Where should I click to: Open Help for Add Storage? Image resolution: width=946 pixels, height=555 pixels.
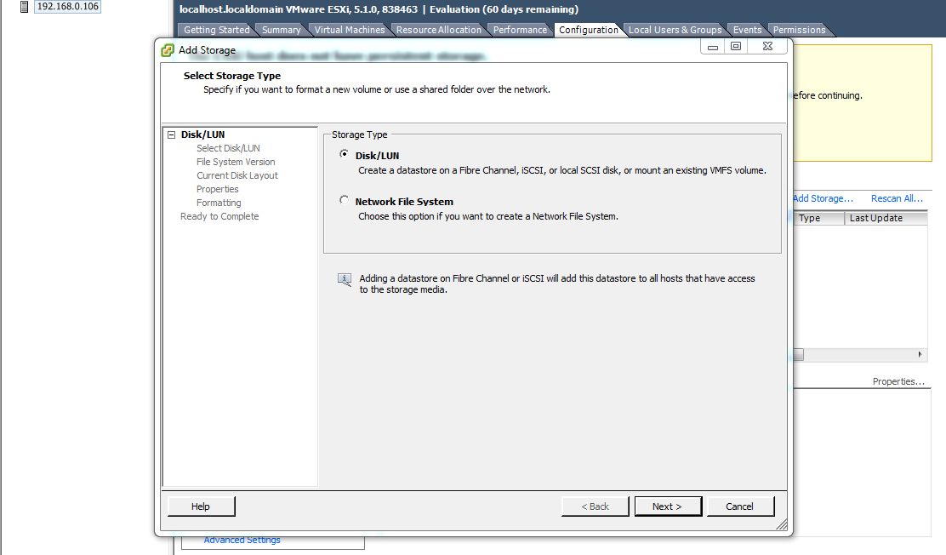[201, 506]
